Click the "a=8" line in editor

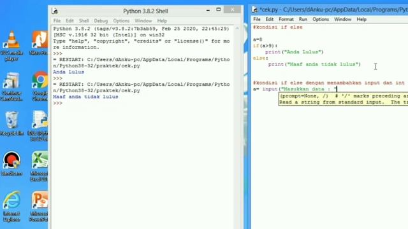tap(258, 39)
